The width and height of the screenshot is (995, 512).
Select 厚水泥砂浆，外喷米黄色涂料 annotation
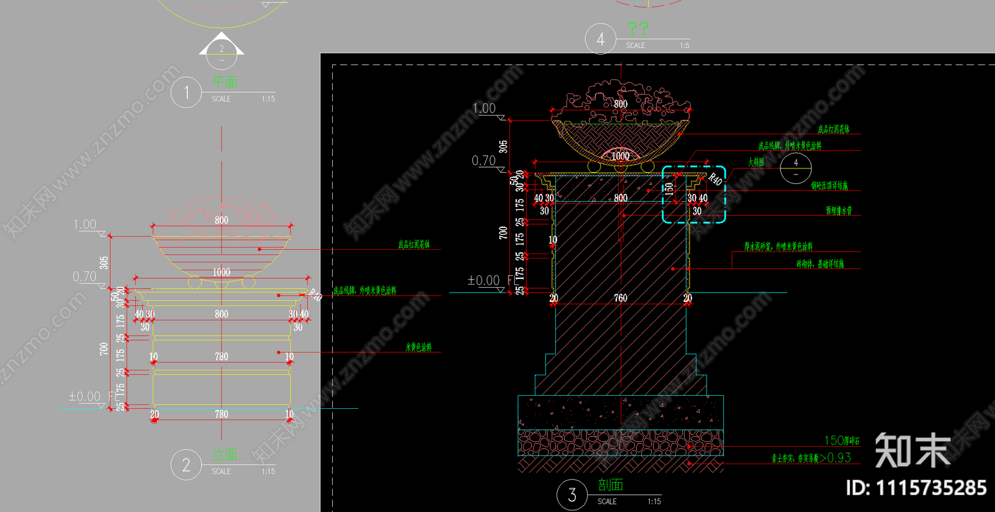778,247
